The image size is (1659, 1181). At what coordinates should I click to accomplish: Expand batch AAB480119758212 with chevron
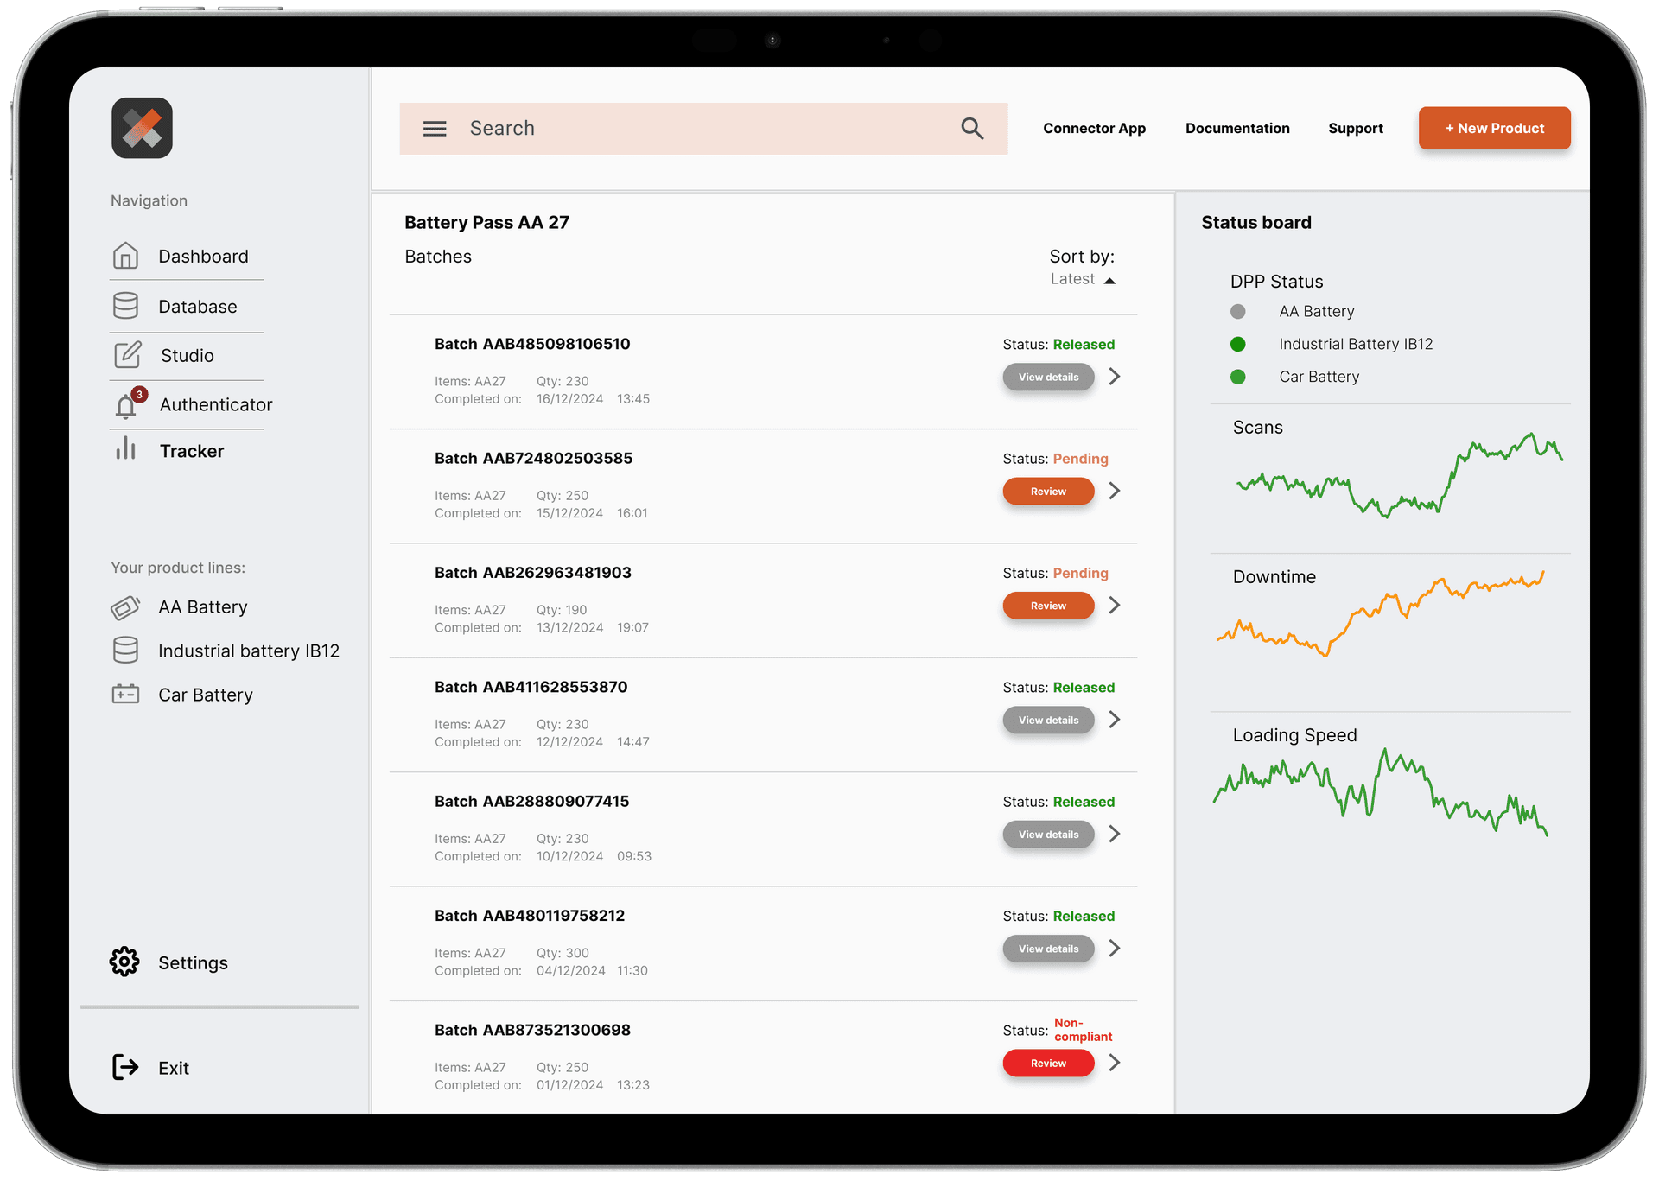1115,948
